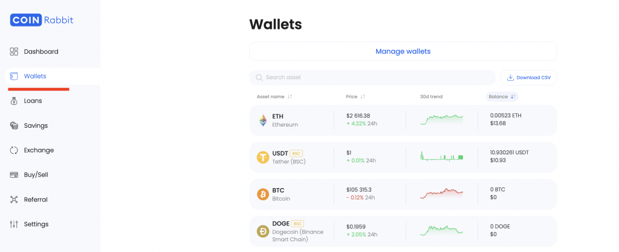619x252 pixels.
Task: Sort list by Balance arrows
Action: pyautogui.click(x=513, y=96)
